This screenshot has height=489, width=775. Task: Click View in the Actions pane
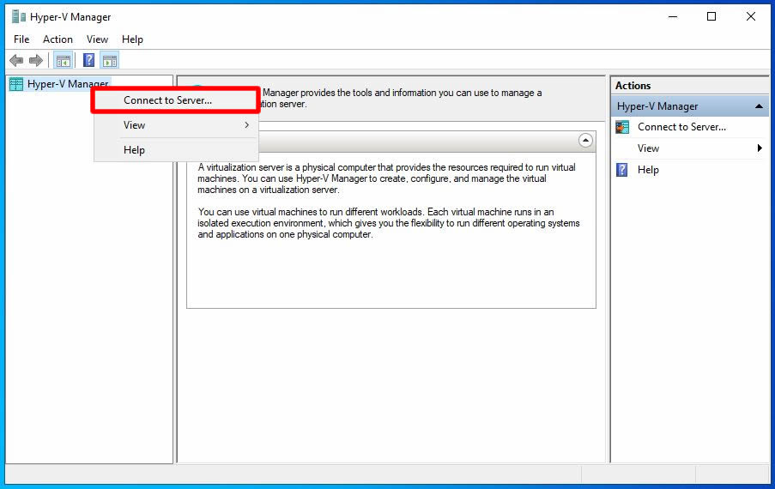coord(649,148)
